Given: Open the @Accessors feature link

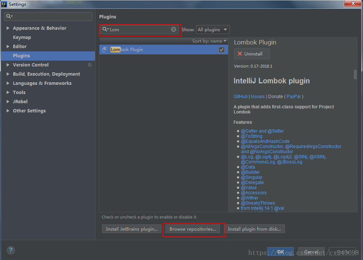Looking at the screenshot, I should [254, 193].
